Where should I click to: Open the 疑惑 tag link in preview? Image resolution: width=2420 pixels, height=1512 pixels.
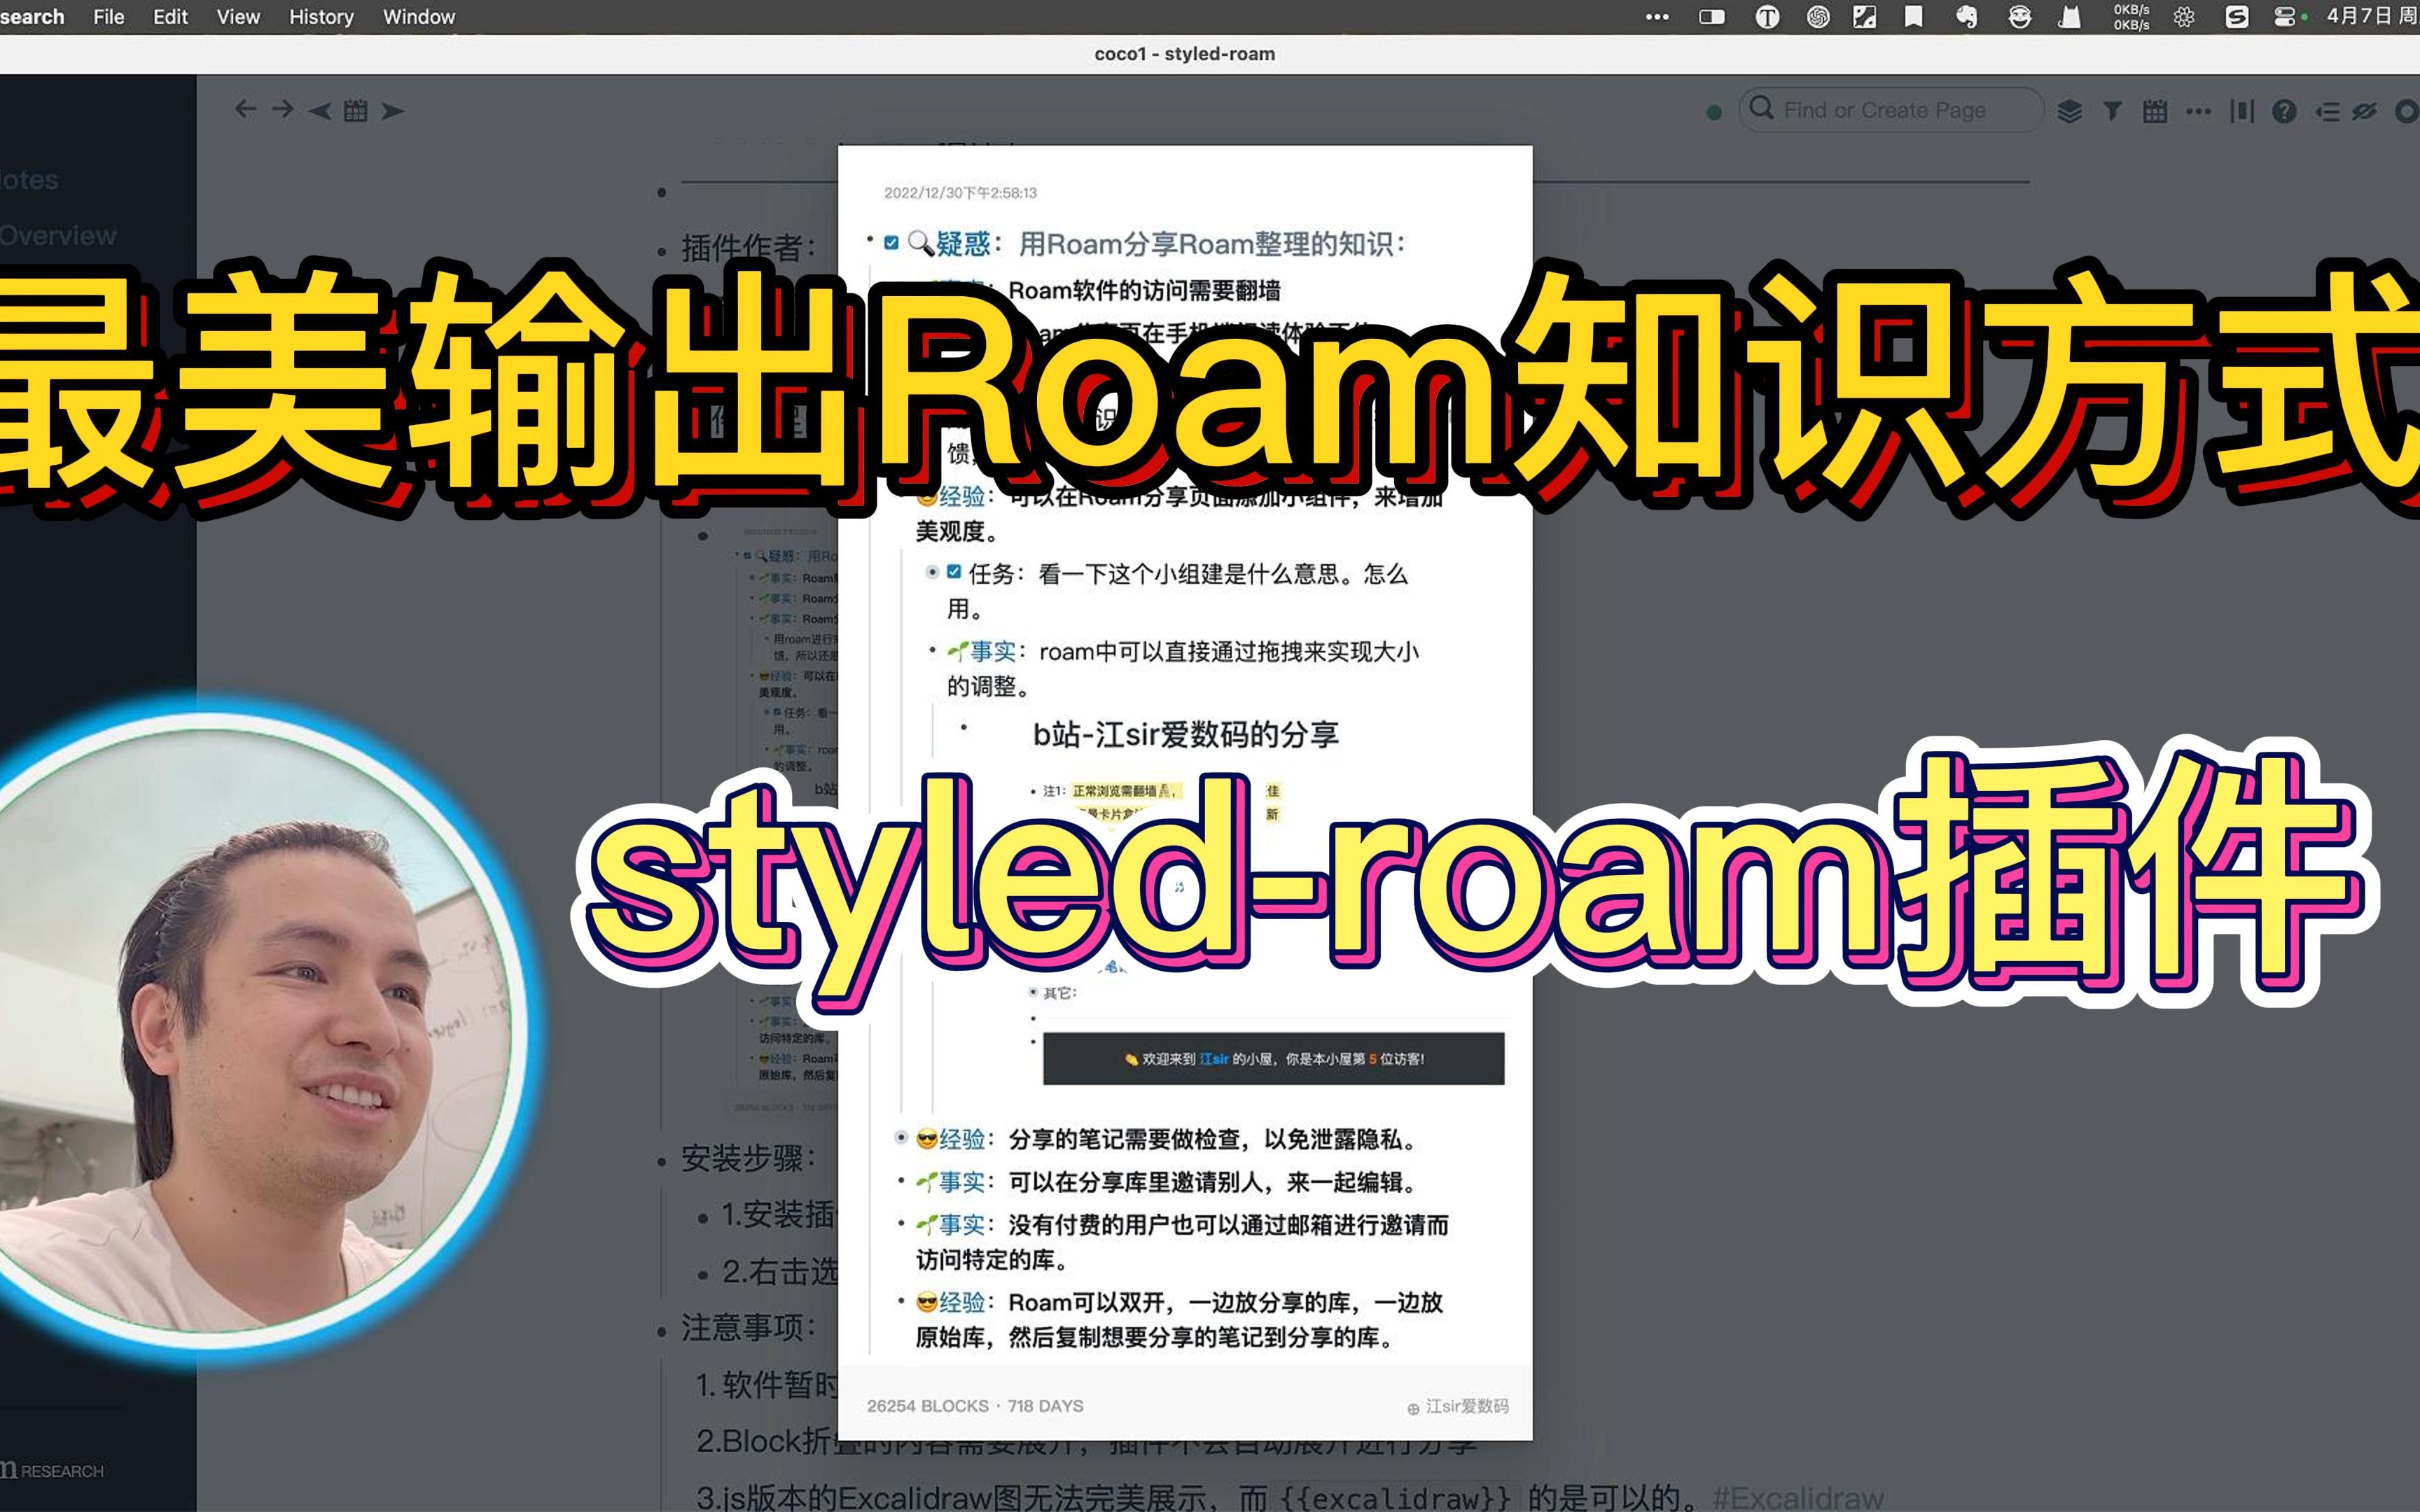963,243
